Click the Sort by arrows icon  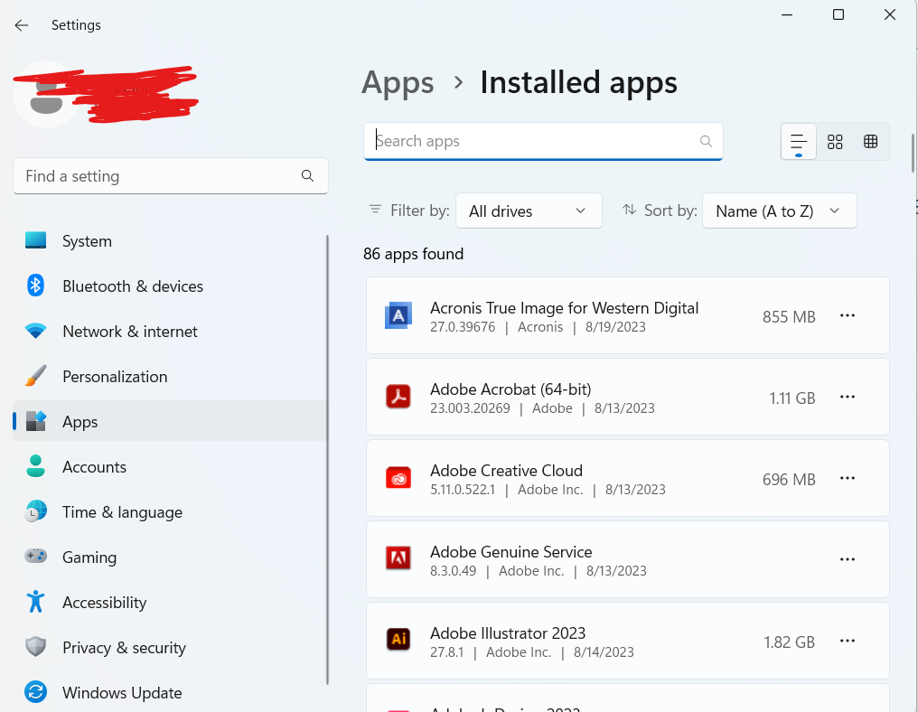[x=630, y=209]
